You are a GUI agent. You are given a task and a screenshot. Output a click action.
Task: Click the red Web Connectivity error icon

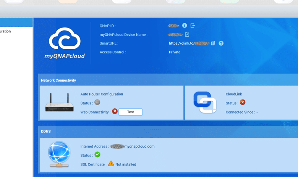115,111
